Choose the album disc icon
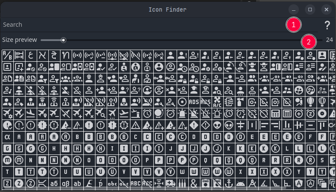 pos(322,113)
